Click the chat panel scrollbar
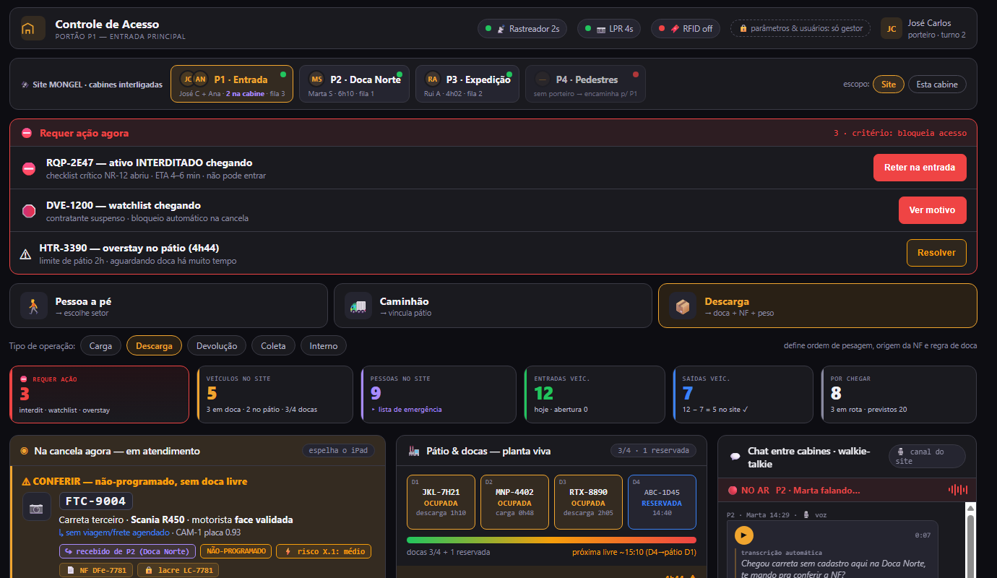The height and width of the screenshot is (578, 997). click(972, 540)
